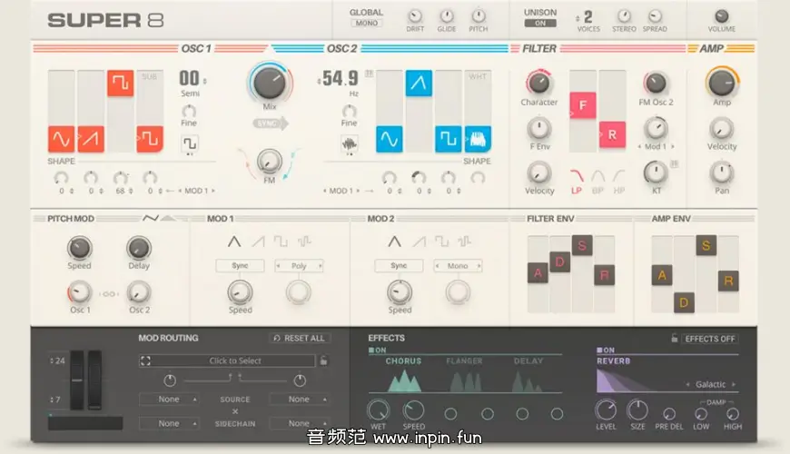
Task: Open the first None source dropdown in Mod Routing
Action: (x=169, y=399)
